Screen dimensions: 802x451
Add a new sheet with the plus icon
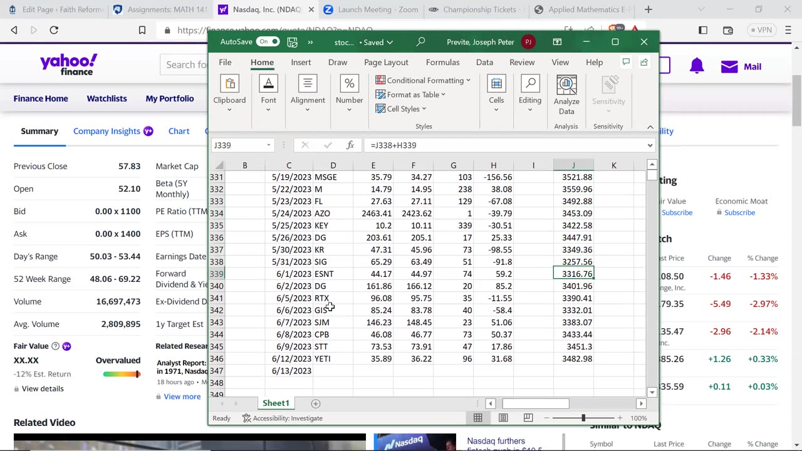[316, 403]
